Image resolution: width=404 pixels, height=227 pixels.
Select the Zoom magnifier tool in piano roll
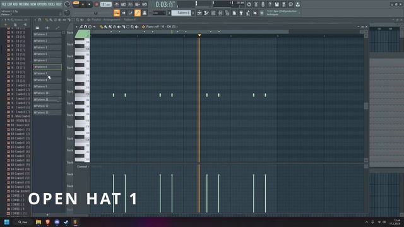pos(132,26)
